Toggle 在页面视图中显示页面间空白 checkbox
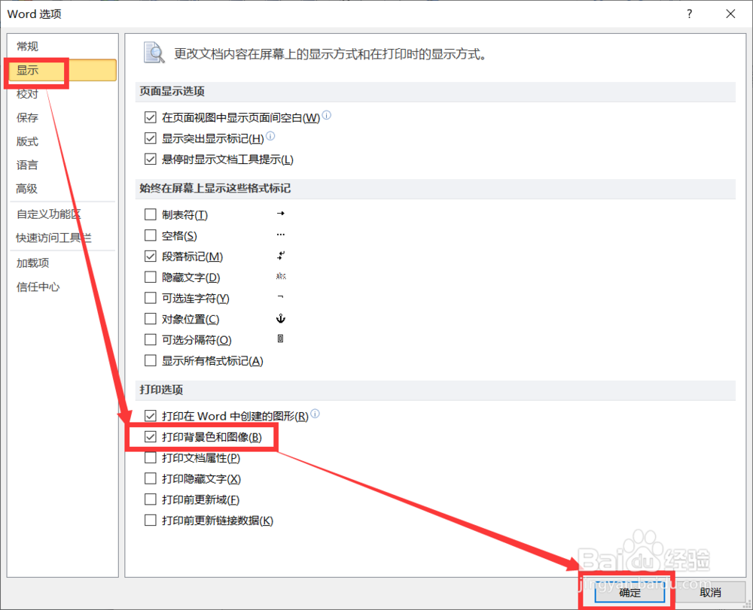753x610 pixels. click(151, 117)
